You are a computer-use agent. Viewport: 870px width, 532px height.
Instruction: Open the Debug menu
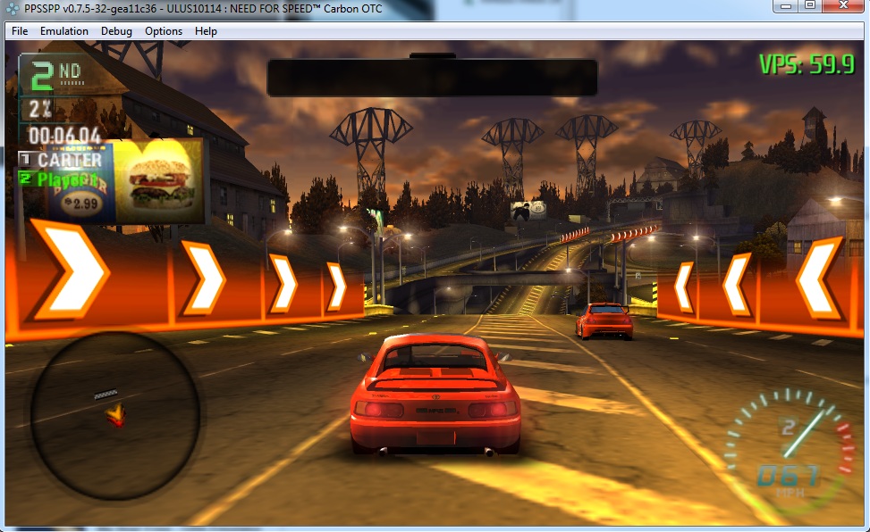(116, 31)
